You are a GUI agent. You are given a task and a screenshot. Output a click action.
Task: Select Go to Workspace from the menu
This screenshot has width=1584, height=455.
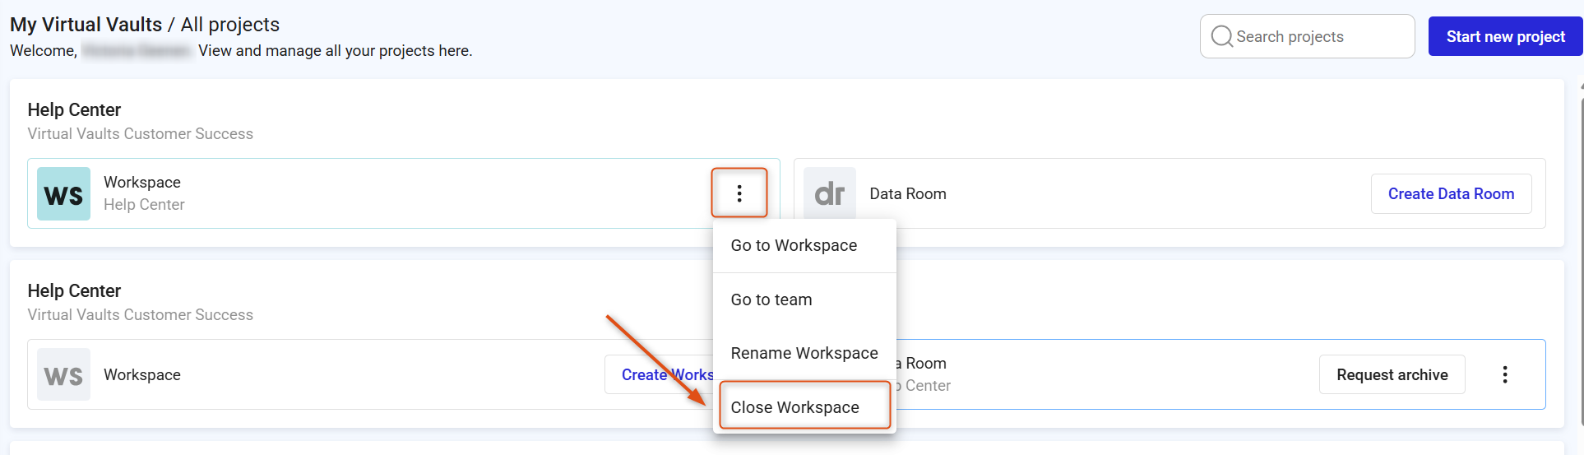[804, 245]
